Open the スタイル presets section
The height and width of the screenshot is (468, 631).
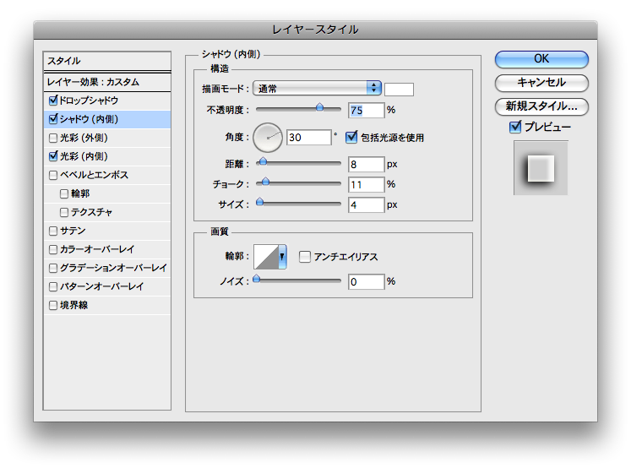[106, 61]
